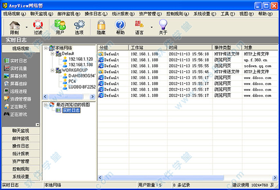This screenshot has width=280, height=190.
Task: Click the WORKGROUP group tree icon
Action: pyautogui.click(x=58, y=70)
